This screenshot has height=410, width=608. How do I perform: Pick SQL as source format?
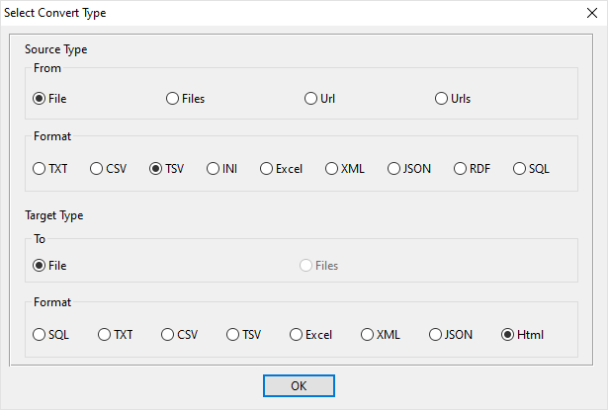click(x=520, y=169)
